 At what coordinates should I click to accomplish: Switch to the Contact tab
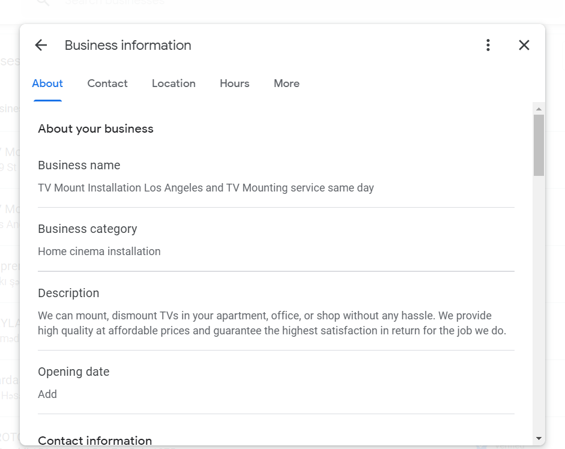pyautogui.click(x=107, y=83)
